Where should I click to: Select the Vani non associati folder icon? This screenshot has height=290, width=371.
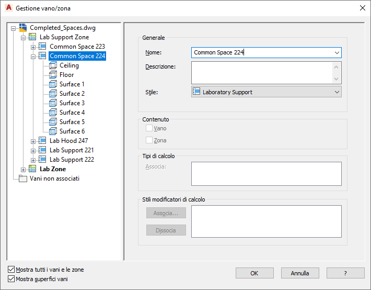[x=23, y=179]
